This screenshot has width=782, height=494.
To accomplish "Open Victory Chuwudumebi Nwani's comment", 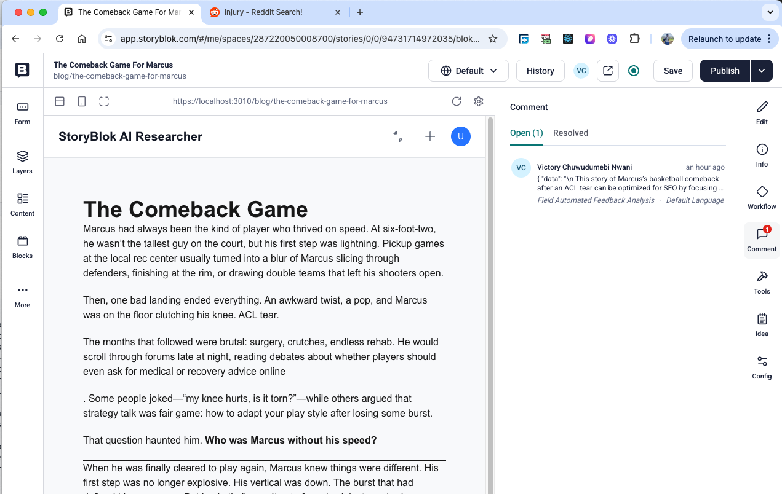I will tap(618, 182).
